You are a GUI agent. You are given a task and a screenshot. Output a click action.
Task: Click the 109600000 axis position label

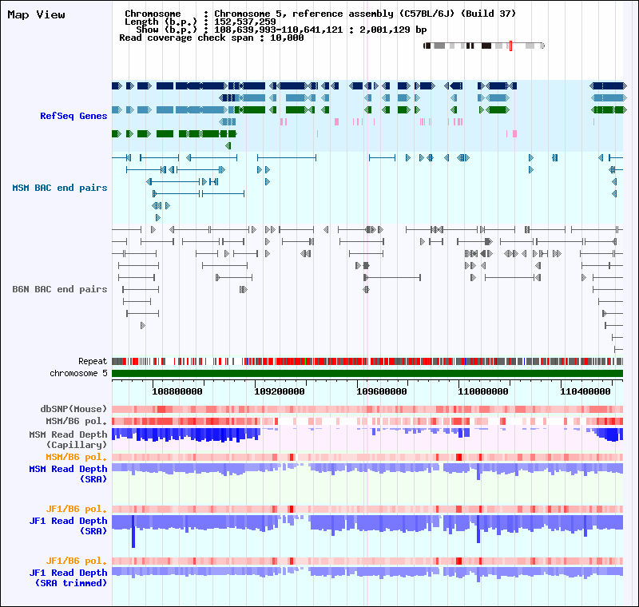[382, 392]
